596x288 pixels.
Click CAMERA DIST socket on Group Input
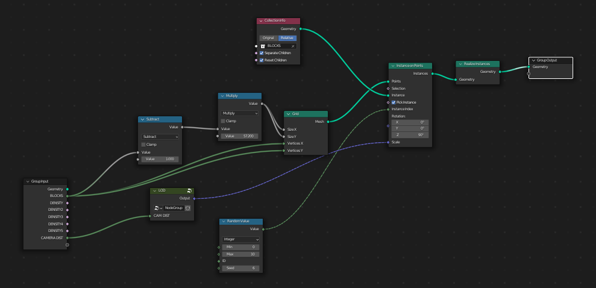click(67, 238)
